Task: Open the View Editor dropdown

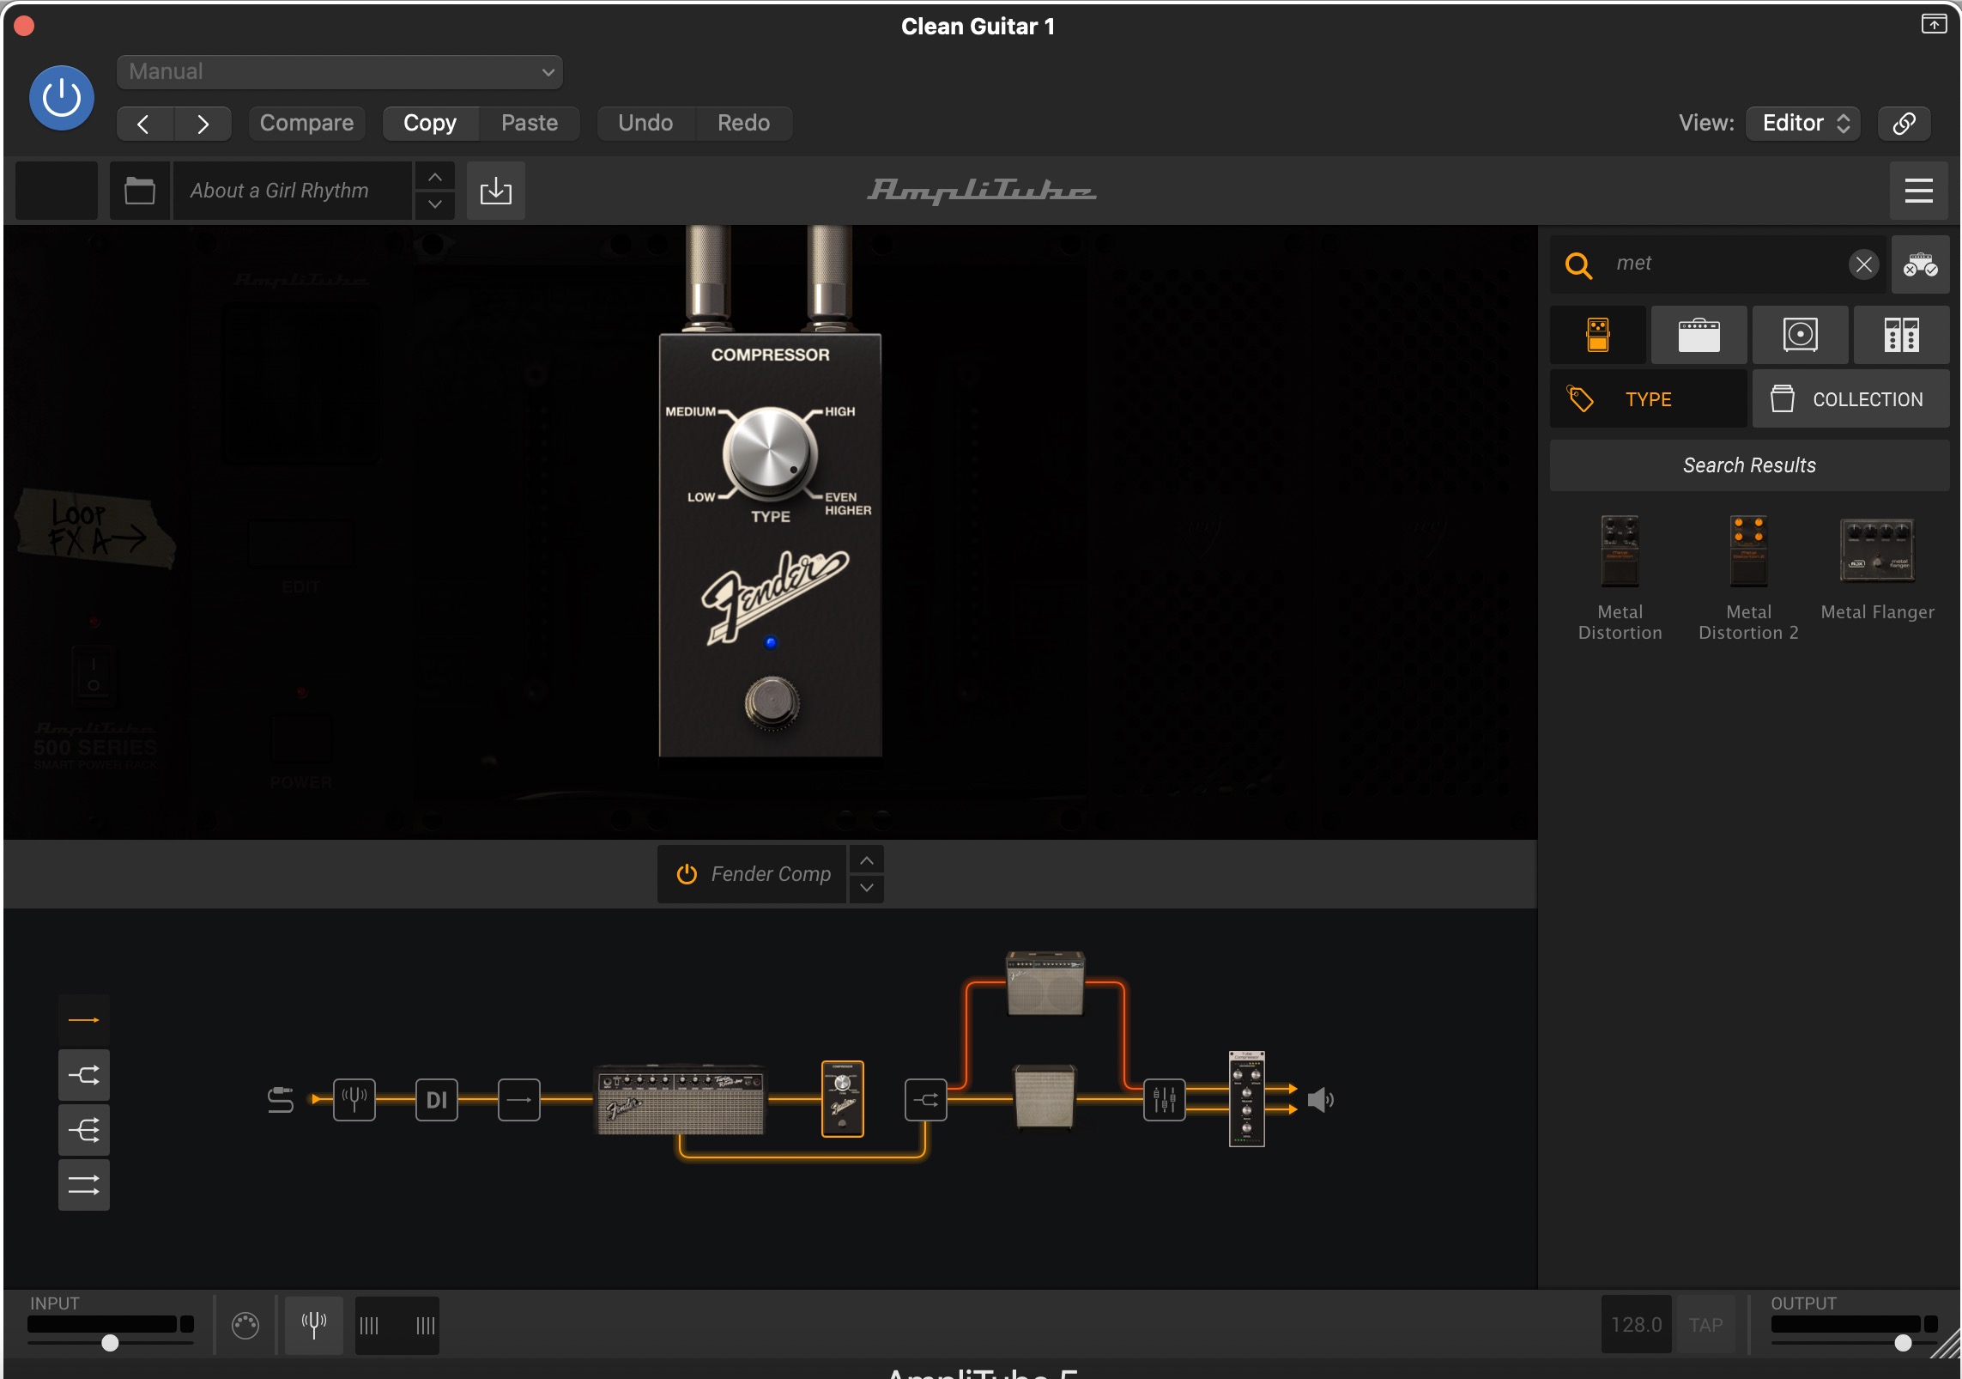Action: click(x=1803, y=123)
